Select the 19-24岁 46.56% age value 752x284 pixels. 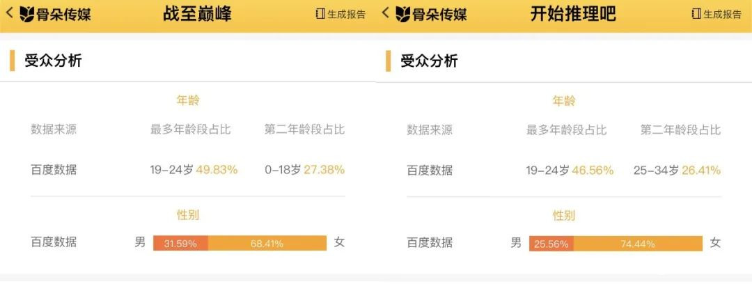pyautogui.click(x=570, y=170)
